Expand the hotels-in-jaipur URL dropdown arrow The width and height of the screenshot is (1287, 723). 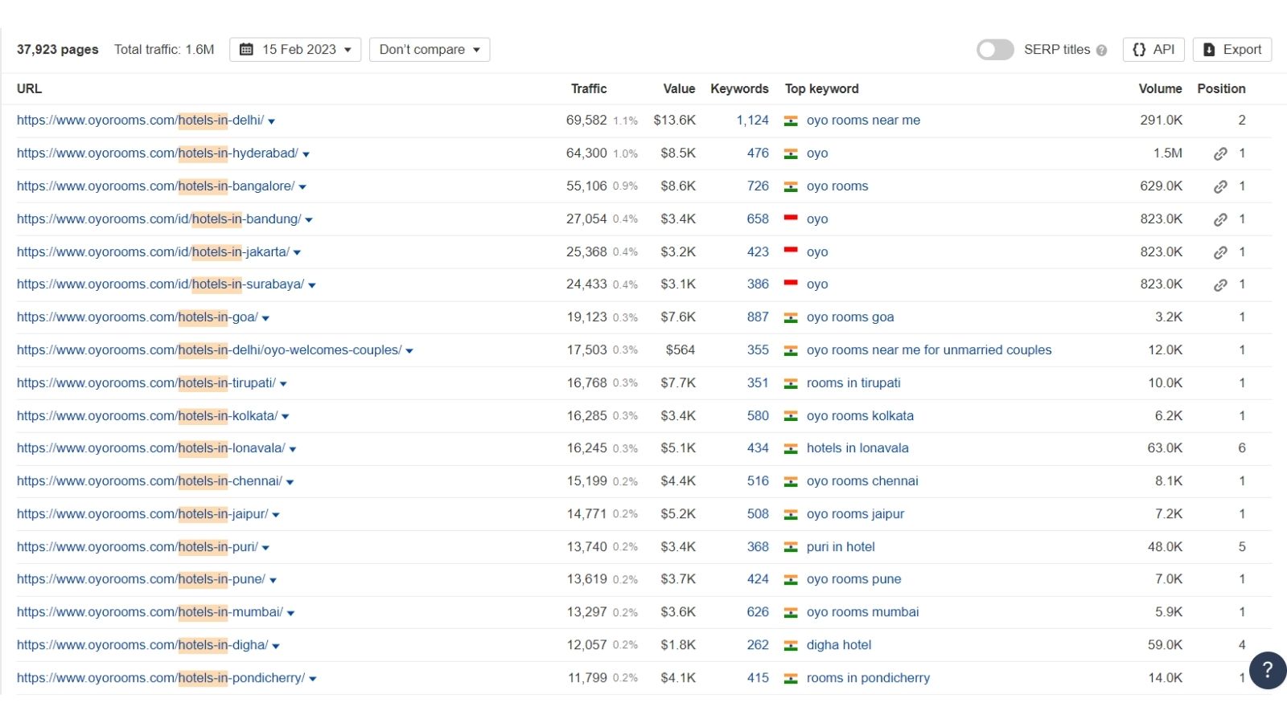[x=276, y=515]
